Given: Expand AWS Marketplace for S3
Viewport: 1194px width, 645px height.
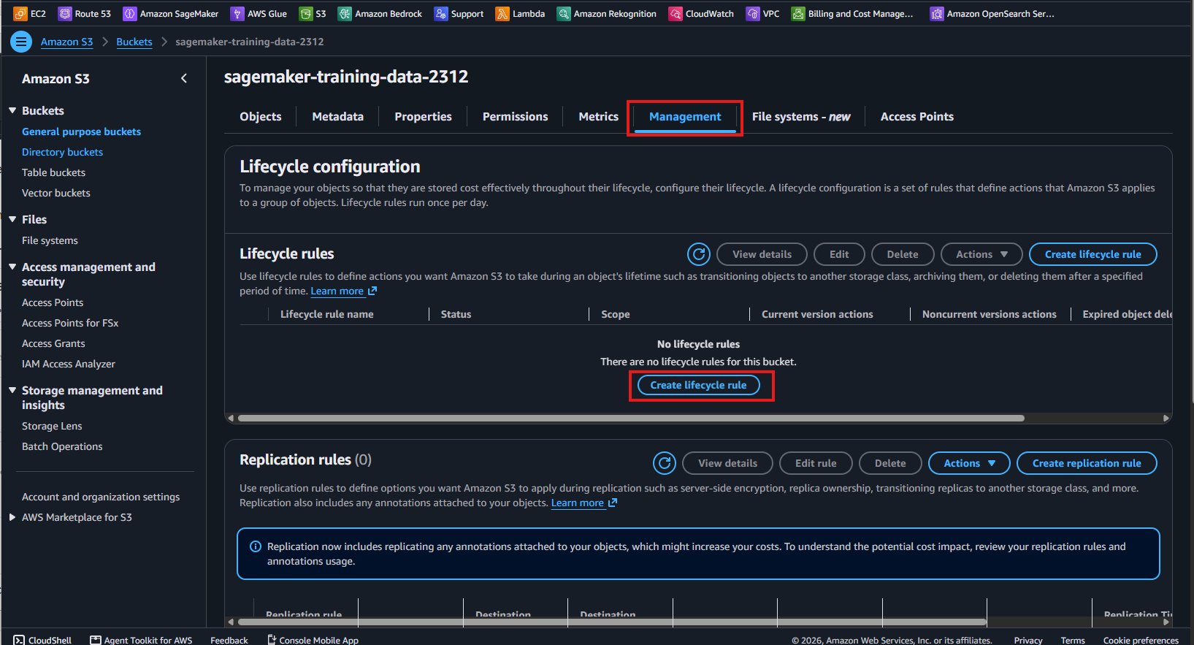Looking at the screenshot, I should coord(12,517).
